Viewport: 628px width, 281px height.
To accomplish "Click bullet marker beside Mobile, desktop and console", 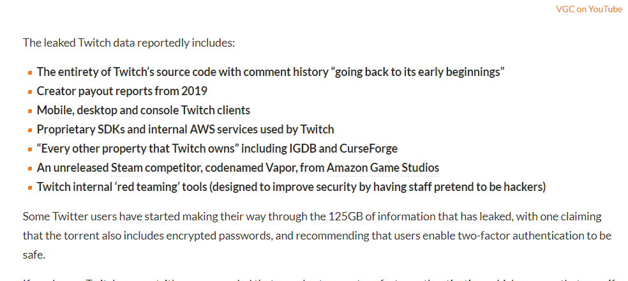I will [30, 111].
